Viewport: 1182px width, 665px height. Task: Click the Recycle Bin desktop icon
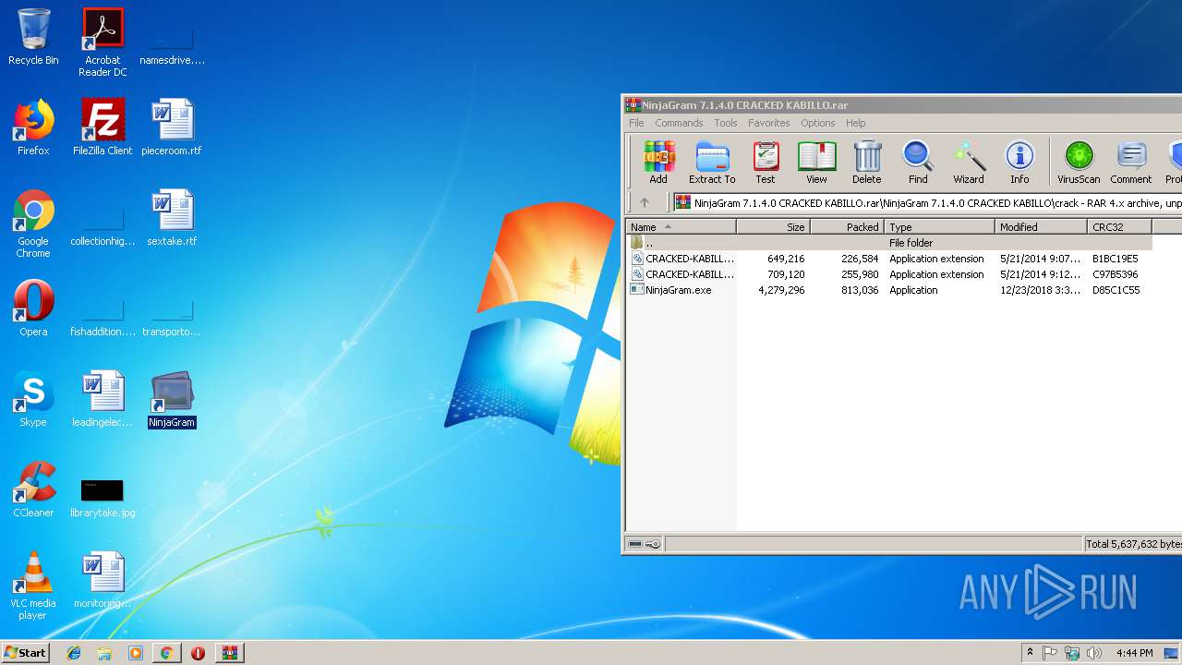coord(33,37)
